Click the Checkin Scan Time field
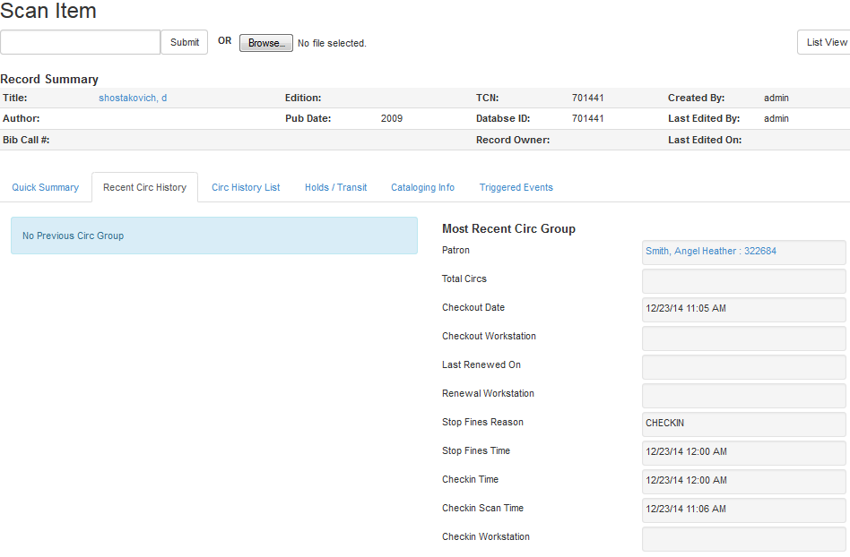This screenshot has height=557, width=850. tap(743, 510)
